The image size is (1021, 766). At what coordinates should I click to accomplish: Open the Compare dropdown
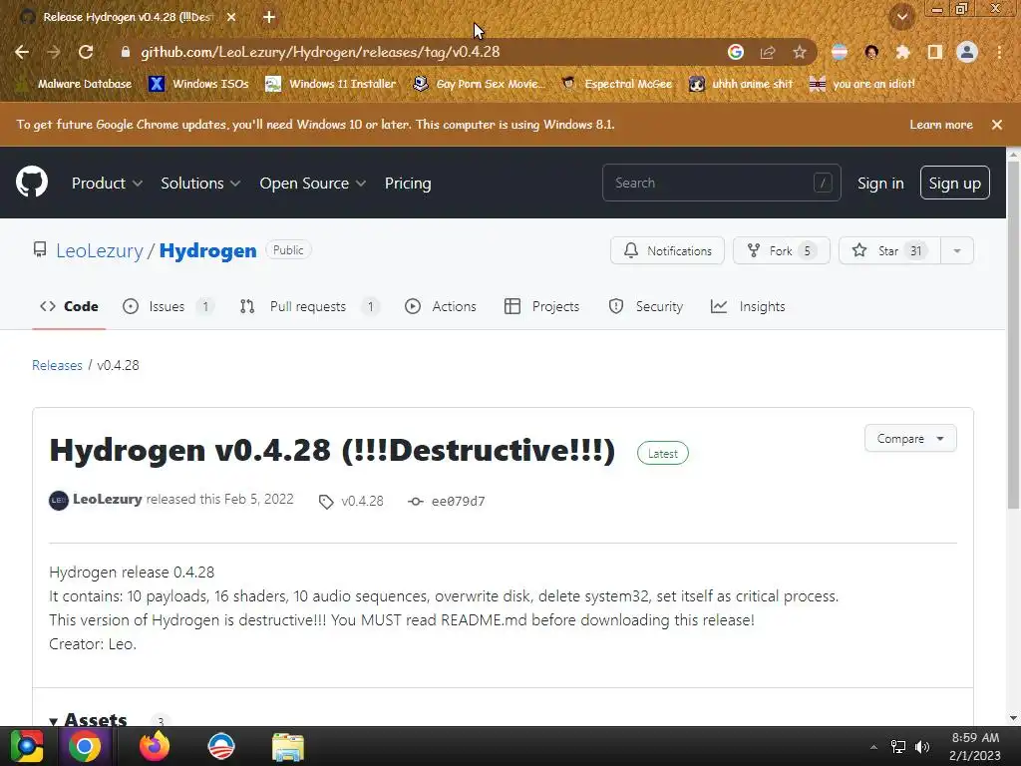[910, 439]
